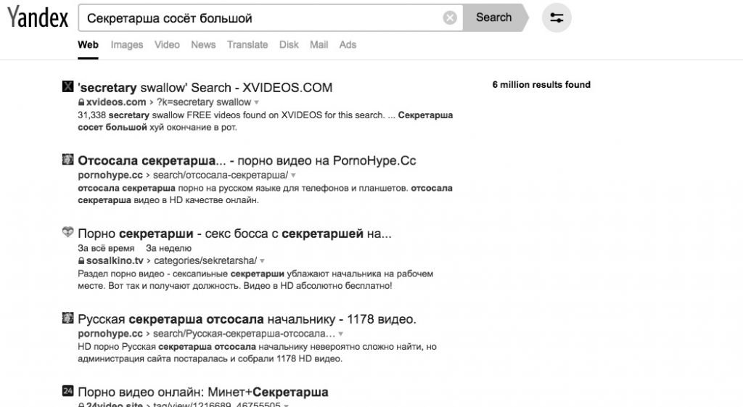Expand the arrow after sosalkino.tv categories path

click(262, 261)
